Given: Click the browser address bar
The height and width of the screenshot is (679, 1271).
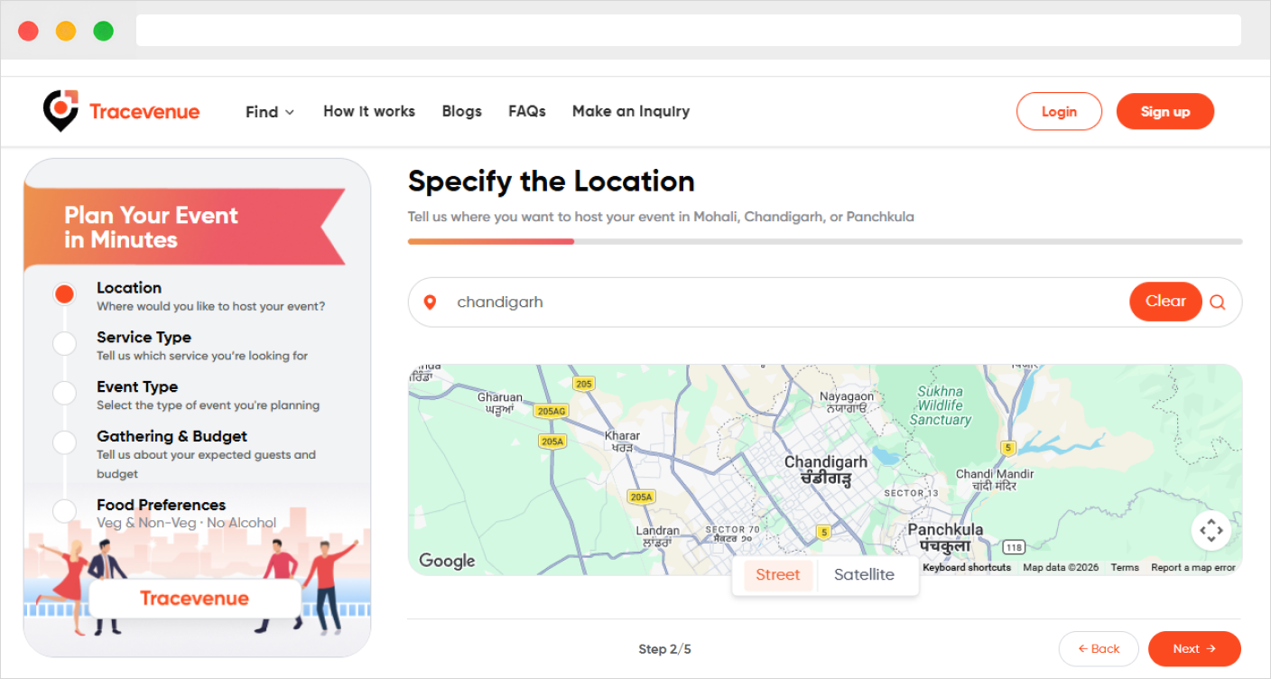Looking at the screenshot, I should pos(688,31).
